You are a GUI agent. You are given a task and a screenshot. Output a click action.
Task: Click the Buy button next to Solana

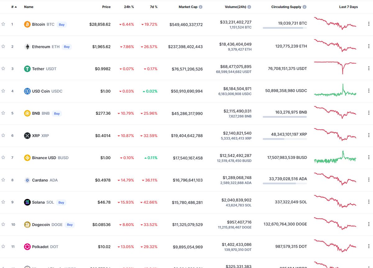[x=61, y=202]
